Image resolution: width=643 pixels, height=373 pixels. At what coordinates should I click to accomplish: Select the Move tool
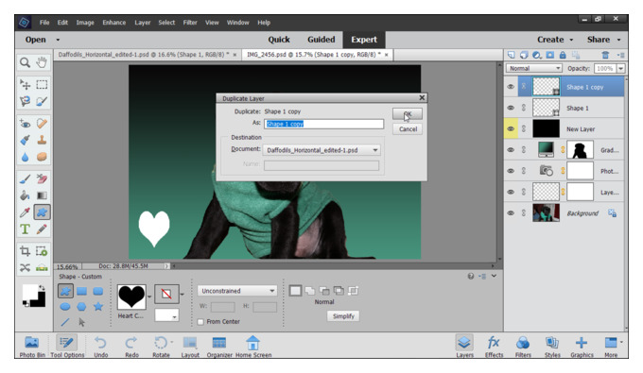click(x=25, y=85)
